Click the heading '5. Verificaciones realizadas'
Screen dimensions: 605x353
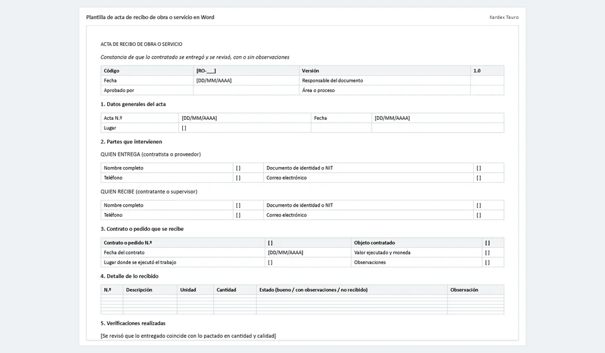tap(133, 323)
